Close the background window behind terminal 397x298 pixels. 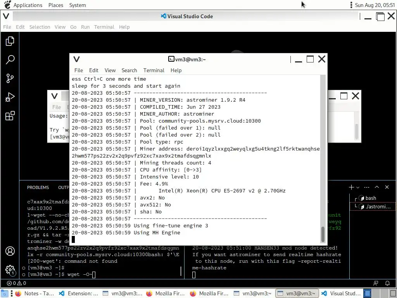tap(356, 96)
